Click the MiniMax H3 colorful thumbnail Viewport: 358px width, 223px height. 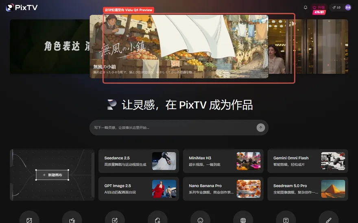(x=249, y=161)
